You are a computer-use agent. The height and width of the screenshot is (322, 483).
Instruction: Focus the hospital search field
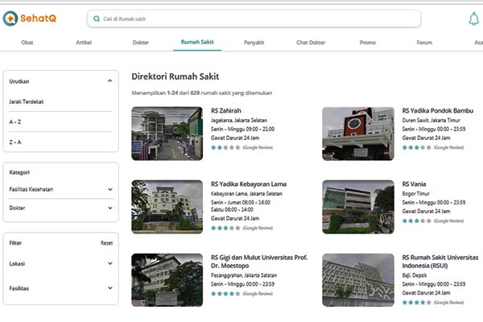click(254, 19)
